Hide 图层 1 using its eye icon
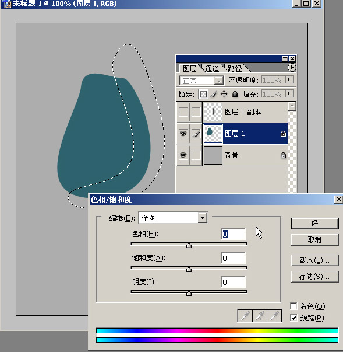 (183, 134)
